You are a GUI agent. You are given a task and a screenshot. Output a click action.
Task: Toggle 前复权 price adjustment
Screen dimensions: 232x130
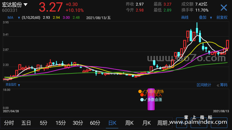coord(222,17)
